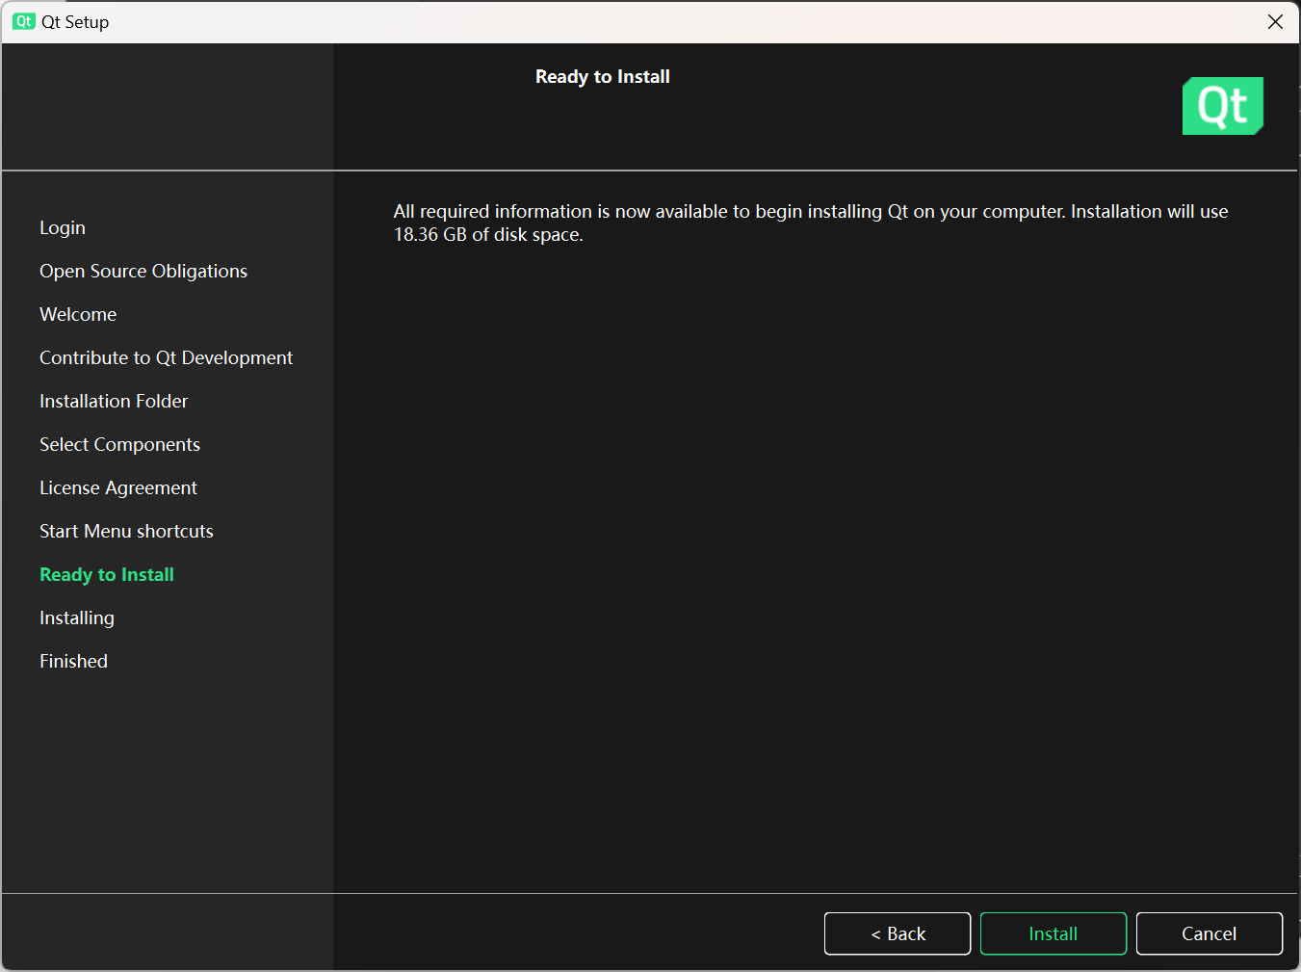
Task: Click the Qt Setup window title text
Action: click(x=75, y=21)
